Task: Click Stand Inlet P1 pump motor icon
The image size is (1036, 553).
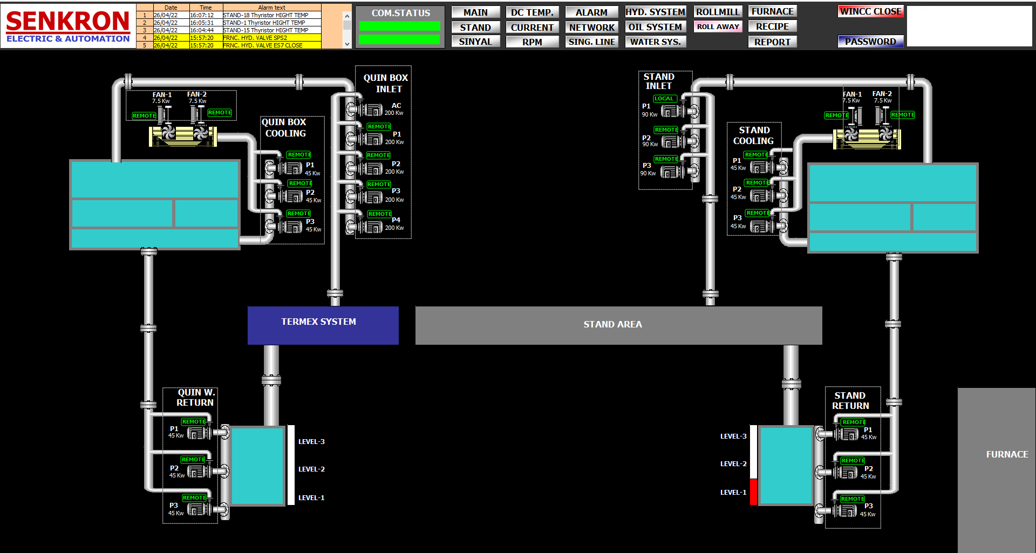Action: 671,112
